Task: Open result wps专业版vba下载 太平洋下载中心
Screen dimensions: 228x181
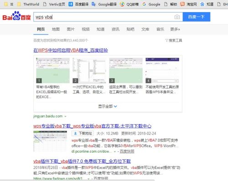Action: (93, 126)
